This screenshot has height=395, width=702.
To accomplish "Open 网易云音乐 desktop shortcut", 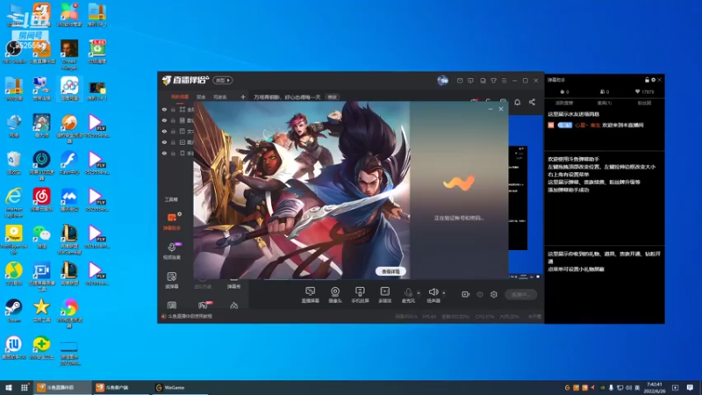I will pos(41,200).
